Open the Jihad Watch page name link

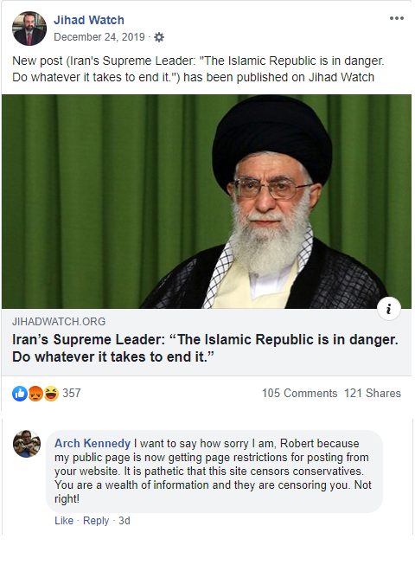89,20
